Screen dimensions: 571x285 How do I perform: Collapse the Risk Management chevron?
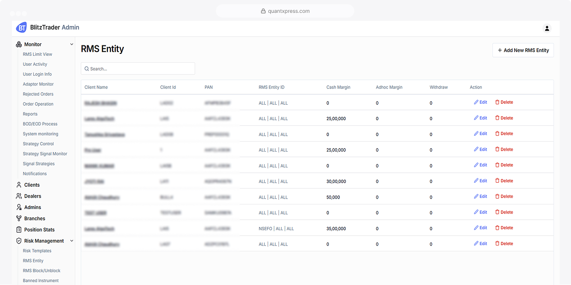coord(71,241)
